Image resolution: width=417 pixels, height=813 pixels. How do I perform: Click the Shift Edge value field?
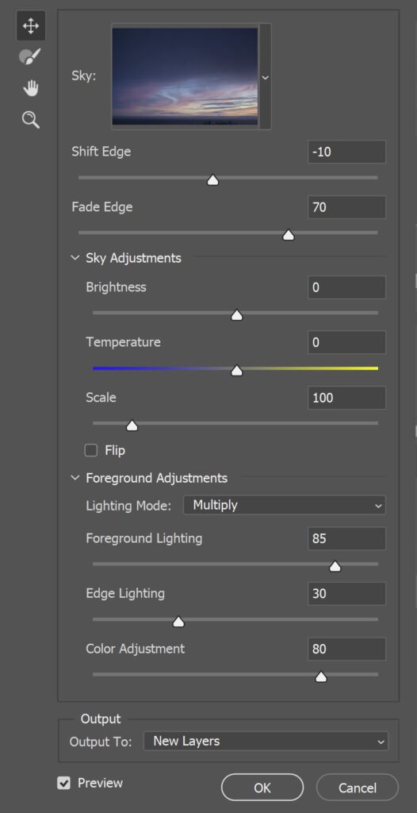(x=346, y=152)
